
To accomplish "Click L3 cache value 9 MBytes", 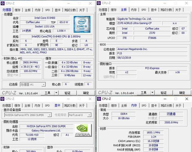I will [x=70, y=75].
